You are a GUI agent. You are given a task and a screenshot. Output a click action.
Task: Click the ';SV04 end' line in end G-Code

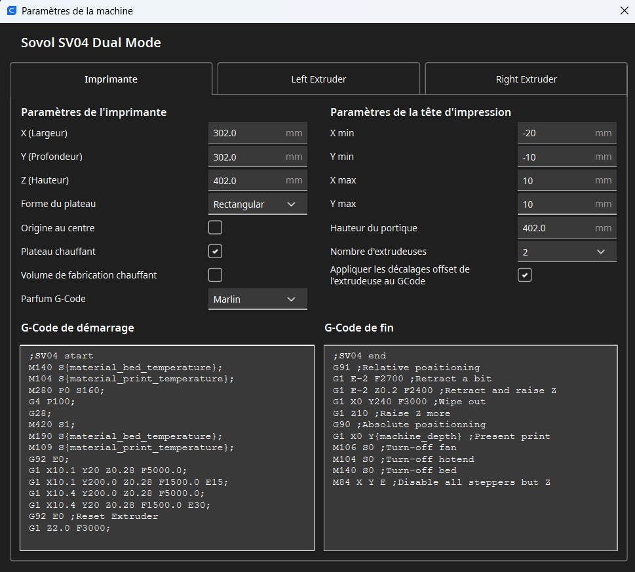click(359, 356)
